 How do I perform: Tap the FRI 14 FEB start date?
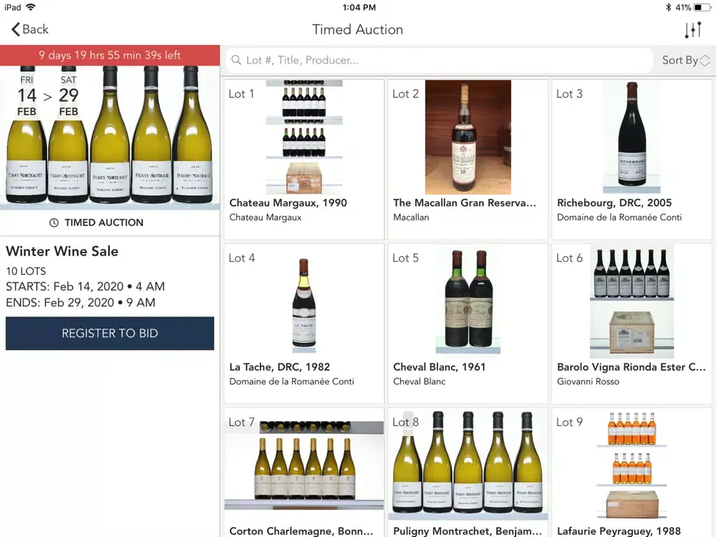[26, 96]
